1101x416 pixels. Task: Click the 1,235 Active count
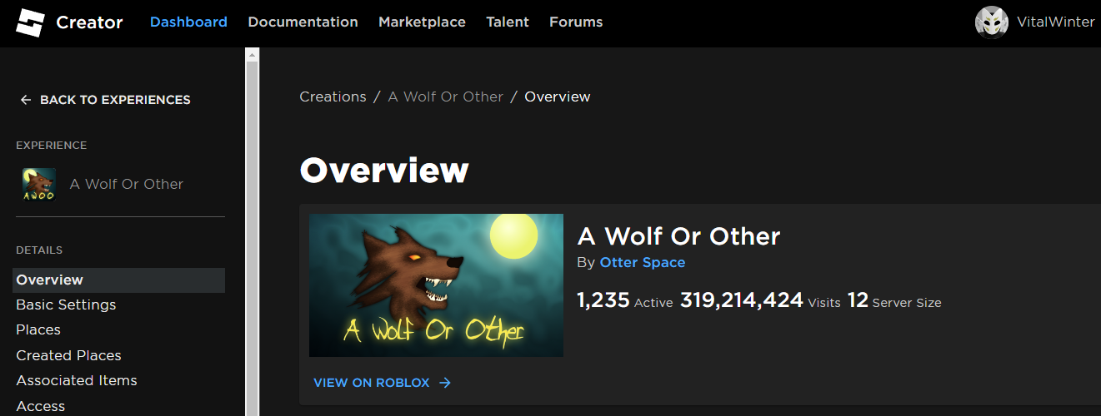pyautogui.click(x=624, y=300)
